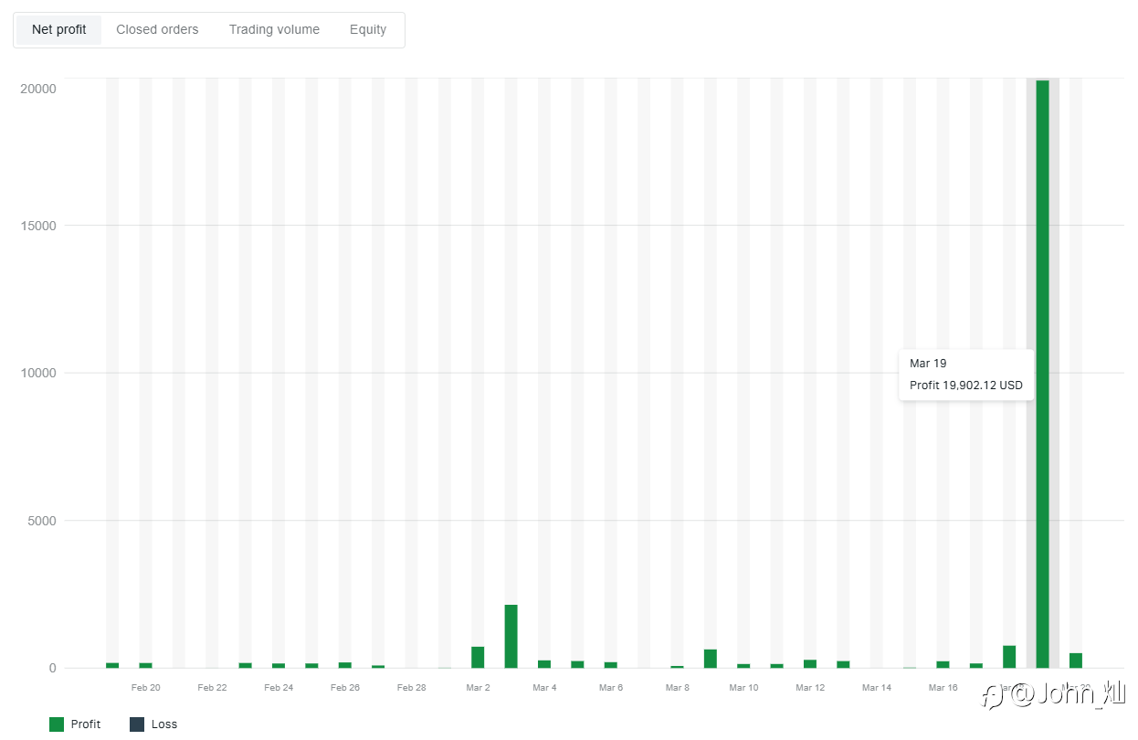
Task: Click the last bar right of Mar 19
Action: coord(1076,661)
